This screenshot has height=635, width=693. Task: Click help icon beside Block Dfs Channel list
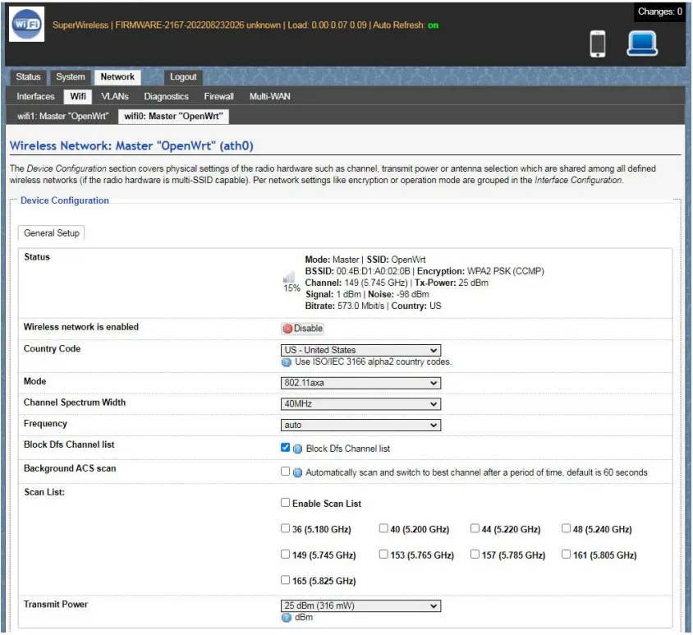[x=298, y=449]
